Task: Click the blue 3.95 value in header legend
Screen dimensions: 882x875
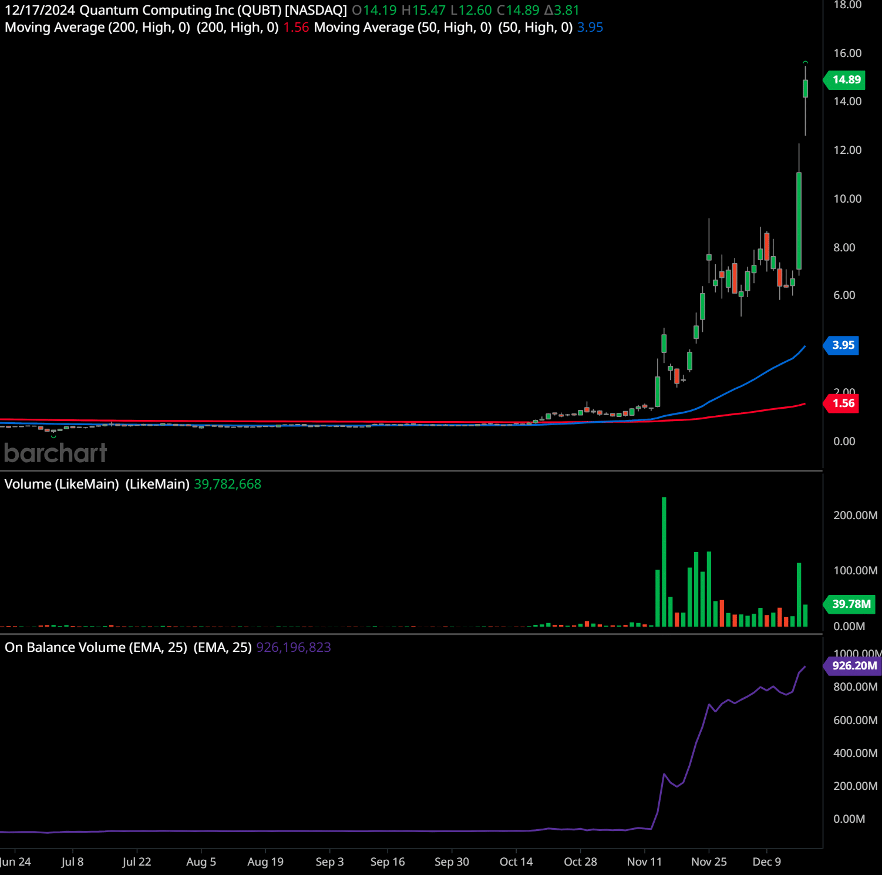Action: [590, 28]
